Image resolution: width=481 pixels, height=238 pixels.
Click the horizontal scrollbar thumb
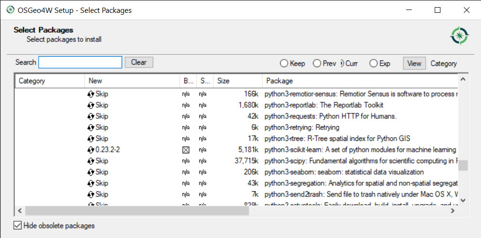pyautogui.click(x=137, y=210)
